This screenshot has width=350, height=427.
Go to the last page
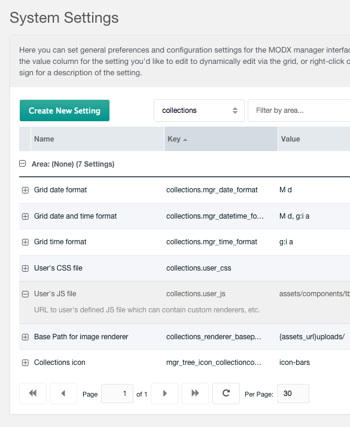(195, 393)
